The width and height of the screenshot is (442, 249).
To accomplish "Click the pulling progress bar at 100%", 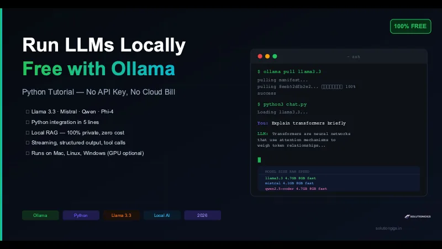I will 332,87.
